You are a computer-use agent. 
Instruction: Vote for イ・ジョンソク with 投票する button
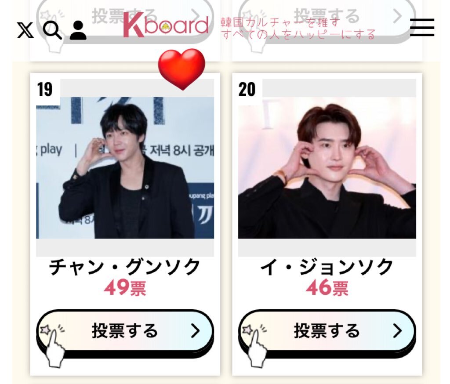pyautogui.click(x=327, y=333)
